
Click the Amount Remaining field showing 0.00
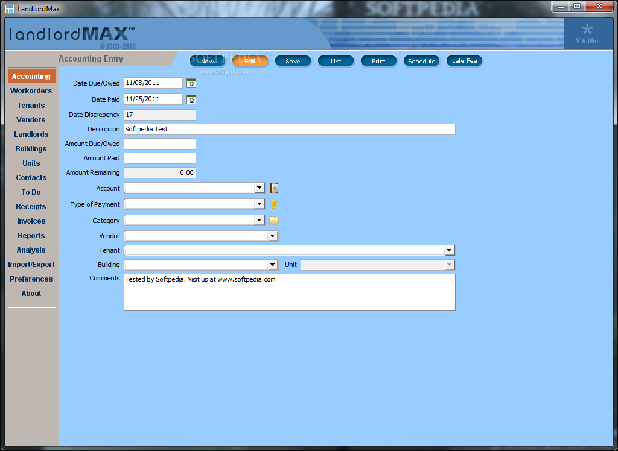coord(159,172)
